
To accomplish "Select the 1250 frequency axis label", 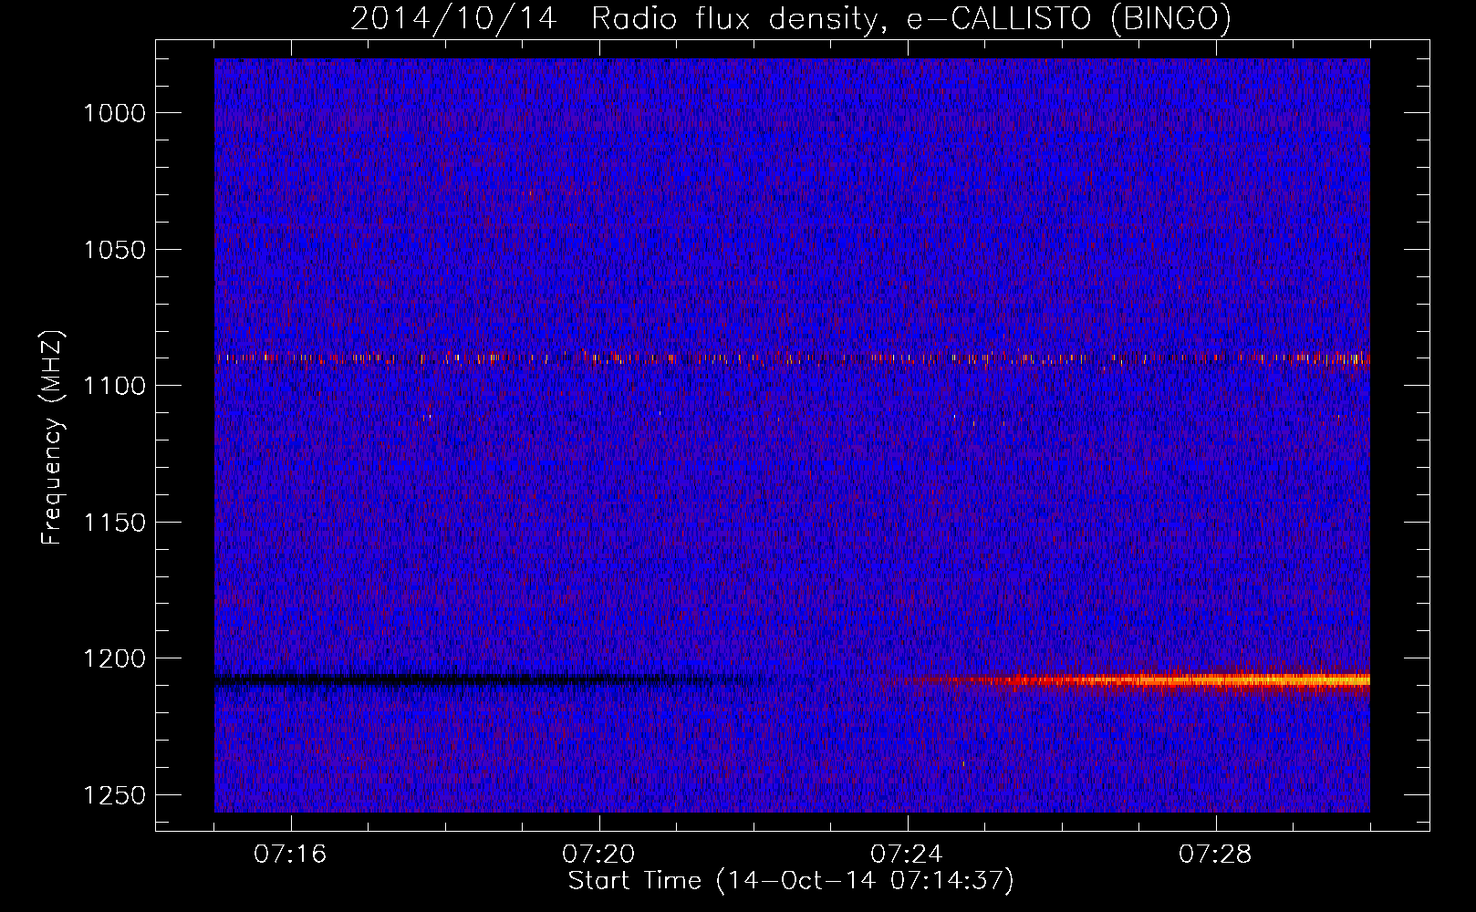I will click(114, 795).
